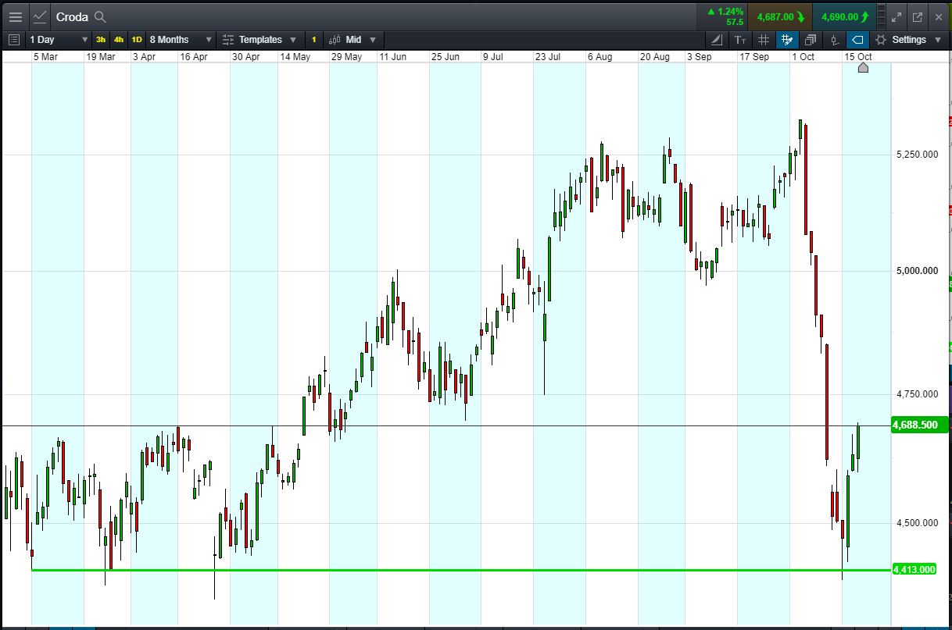
Task: Open the 1 Day interval dropdown
Action: pos(59,40)
